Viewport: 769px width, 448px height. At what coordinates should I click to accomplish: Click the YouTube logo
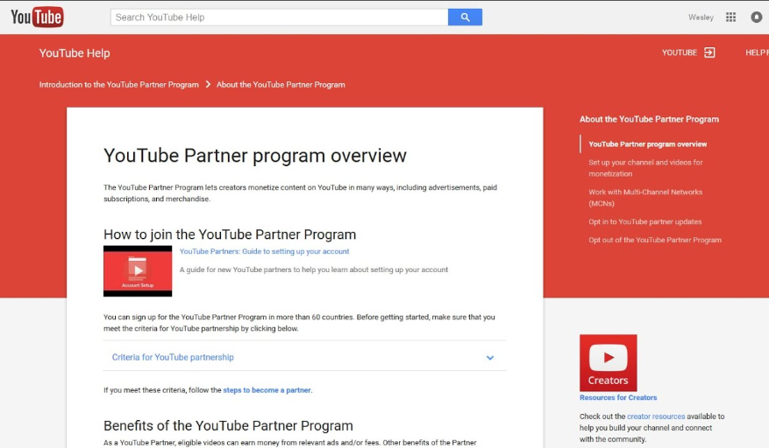pos(38,17)
